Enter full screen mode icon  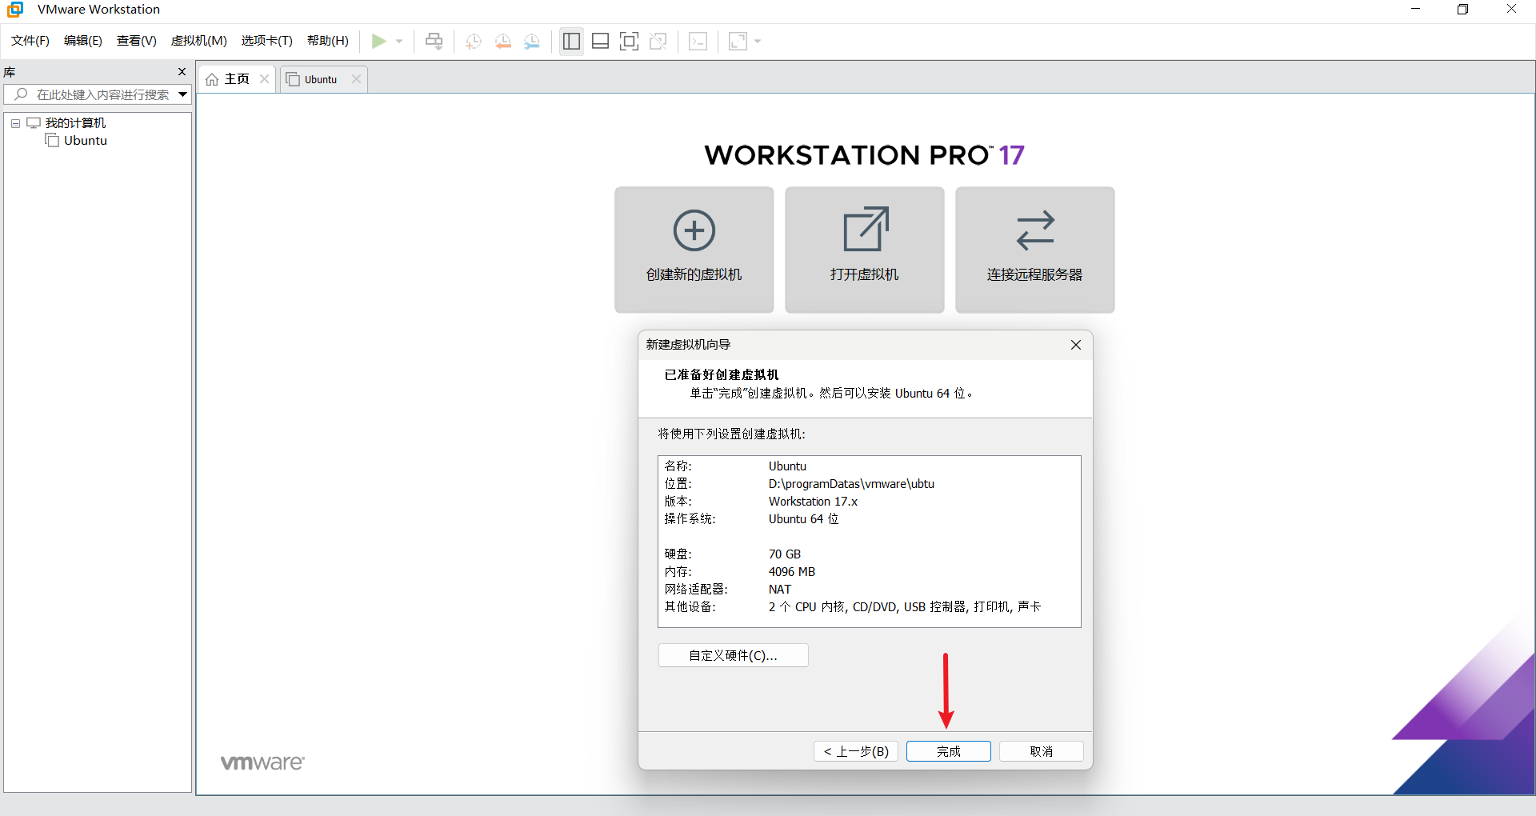pos(629,42)
